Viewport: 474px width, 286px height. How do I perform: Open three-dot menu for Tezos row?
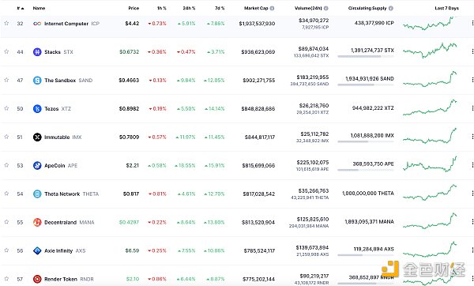472,108
